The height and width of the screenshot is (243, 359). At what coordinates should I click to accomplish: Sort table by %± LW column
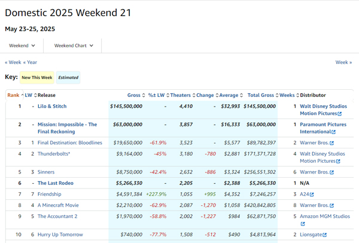(x=159, y=95)
